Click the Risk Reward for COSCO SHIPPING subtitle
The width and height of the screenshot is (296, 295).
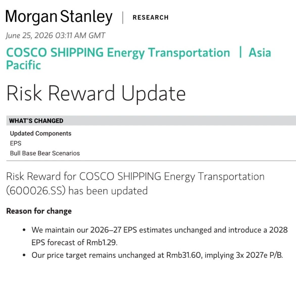point(135,184)
